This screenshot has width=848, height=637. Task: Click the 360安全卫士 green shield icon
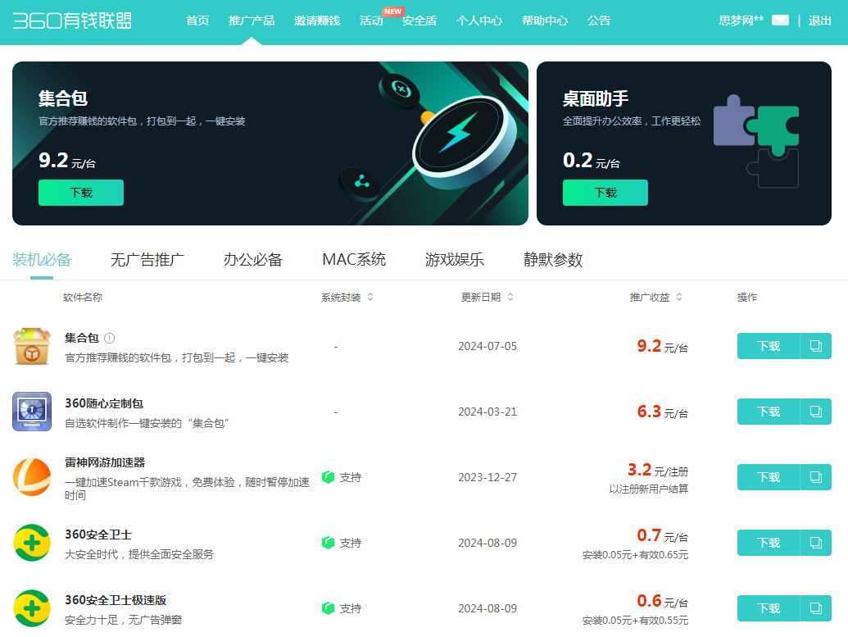(31, 540)
